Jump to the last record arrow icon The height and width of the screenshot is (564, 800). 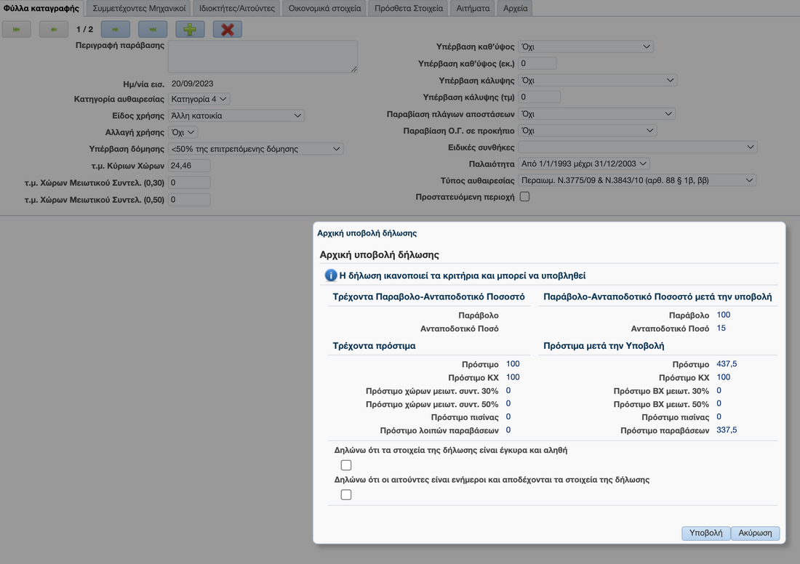[x=153, y=29]
